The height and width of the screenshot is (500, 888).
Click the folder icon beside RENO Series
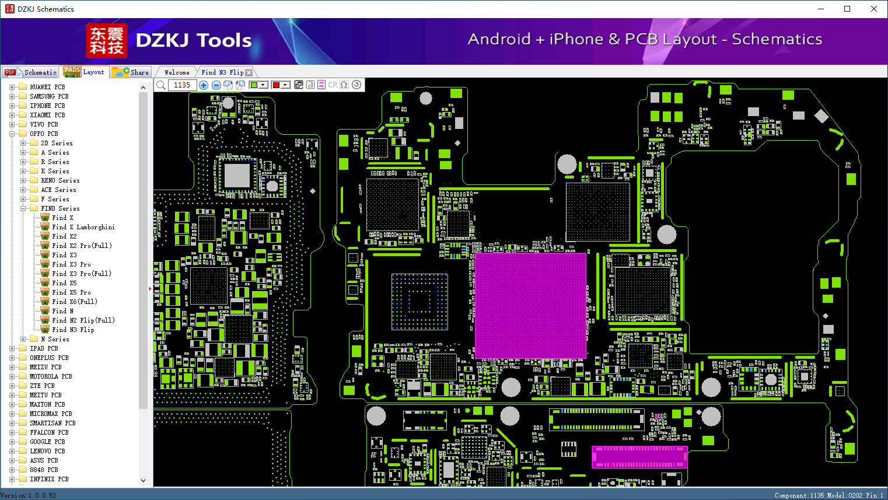[x=34, y=180]
